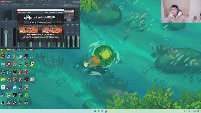Toggle B1 routing on Stereo Input 1 strip
This screenshot has width=201, height=113.
coord(10,35)
